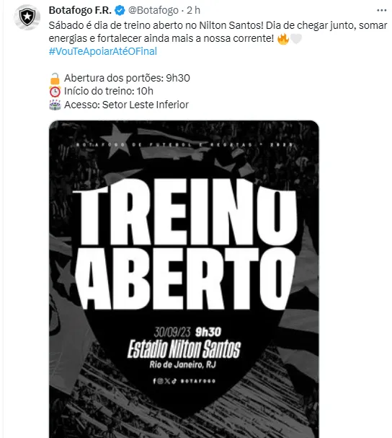Image resolution: width=392 pixels, height=438 pixels.
Task: Click the blue verified badge
Action: 120,11
